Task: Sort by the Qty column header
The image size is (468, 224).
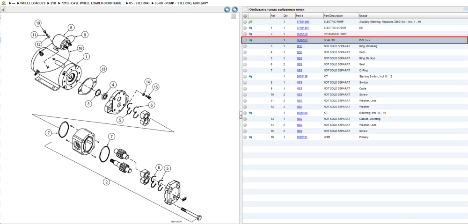Action: tap(289, 16)
